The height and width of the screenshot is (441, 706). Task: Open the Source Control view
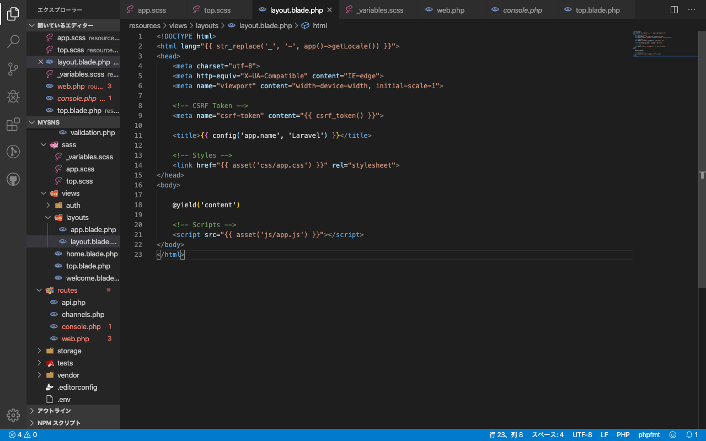[13, 69]
